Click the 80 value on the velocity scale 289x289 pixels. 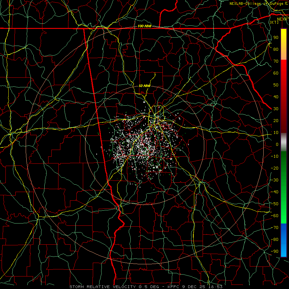pos(276,49)
